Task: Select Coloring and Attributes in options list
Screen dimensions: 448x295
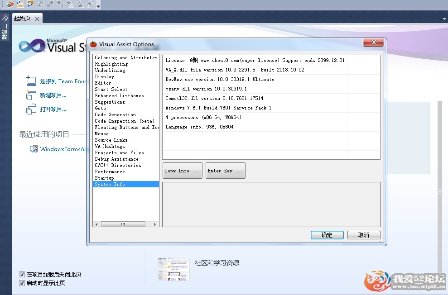Action: pyautogui.click(x=126, y=57)
